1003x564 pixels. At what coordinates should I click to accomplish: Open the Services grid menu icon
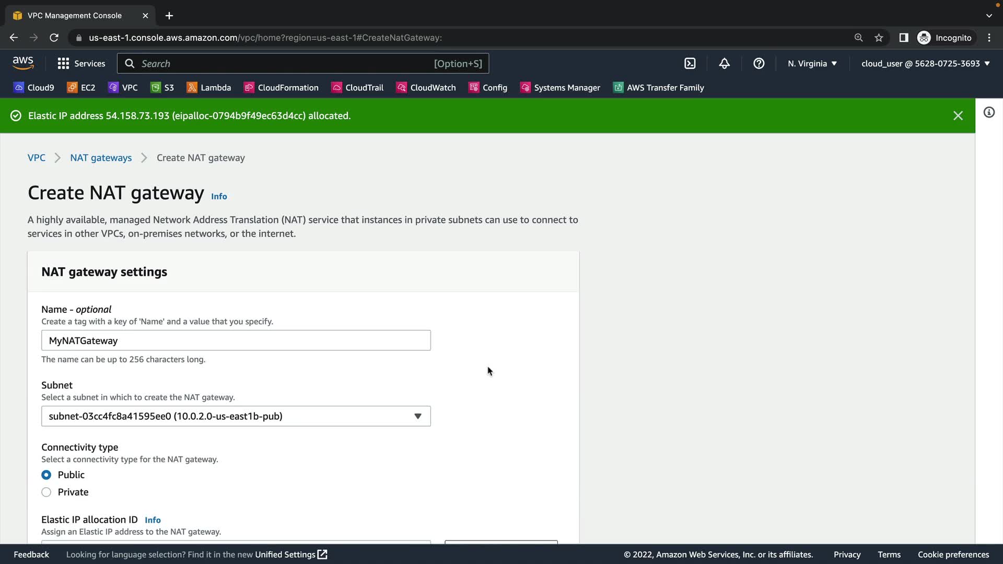point(63,63)
